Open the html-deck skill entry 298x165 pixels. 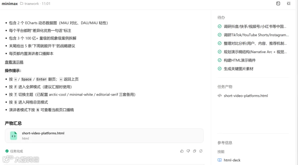[232, 160]
